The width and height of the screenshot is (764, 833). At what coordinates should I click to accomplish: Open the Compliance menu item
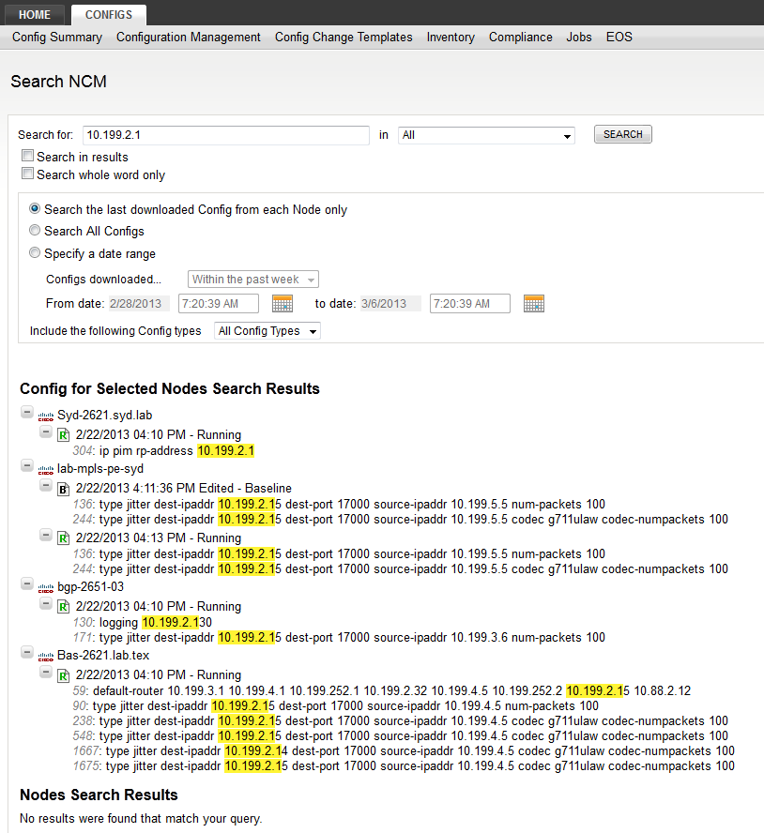tap(520, 38)
